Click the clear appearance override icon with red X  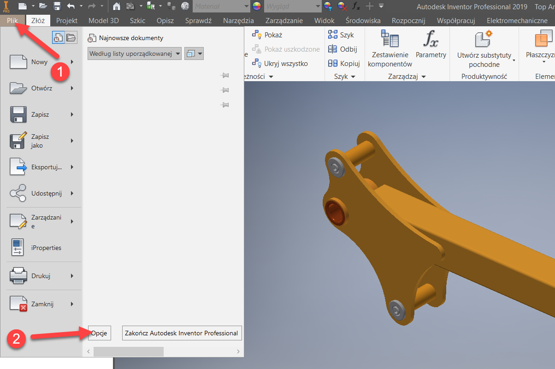[x=342, y=6]
